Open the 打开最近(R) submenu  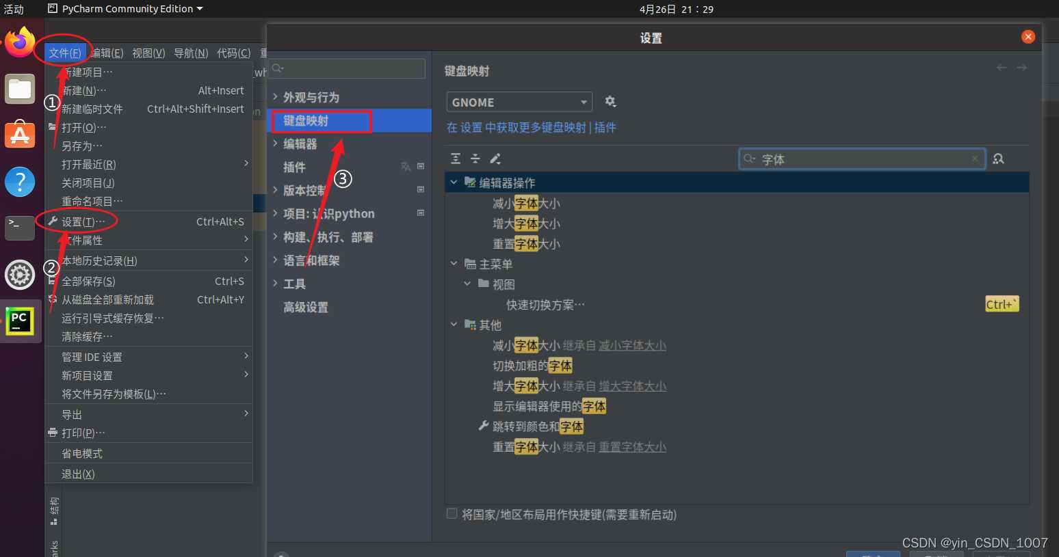click(148, 164)
